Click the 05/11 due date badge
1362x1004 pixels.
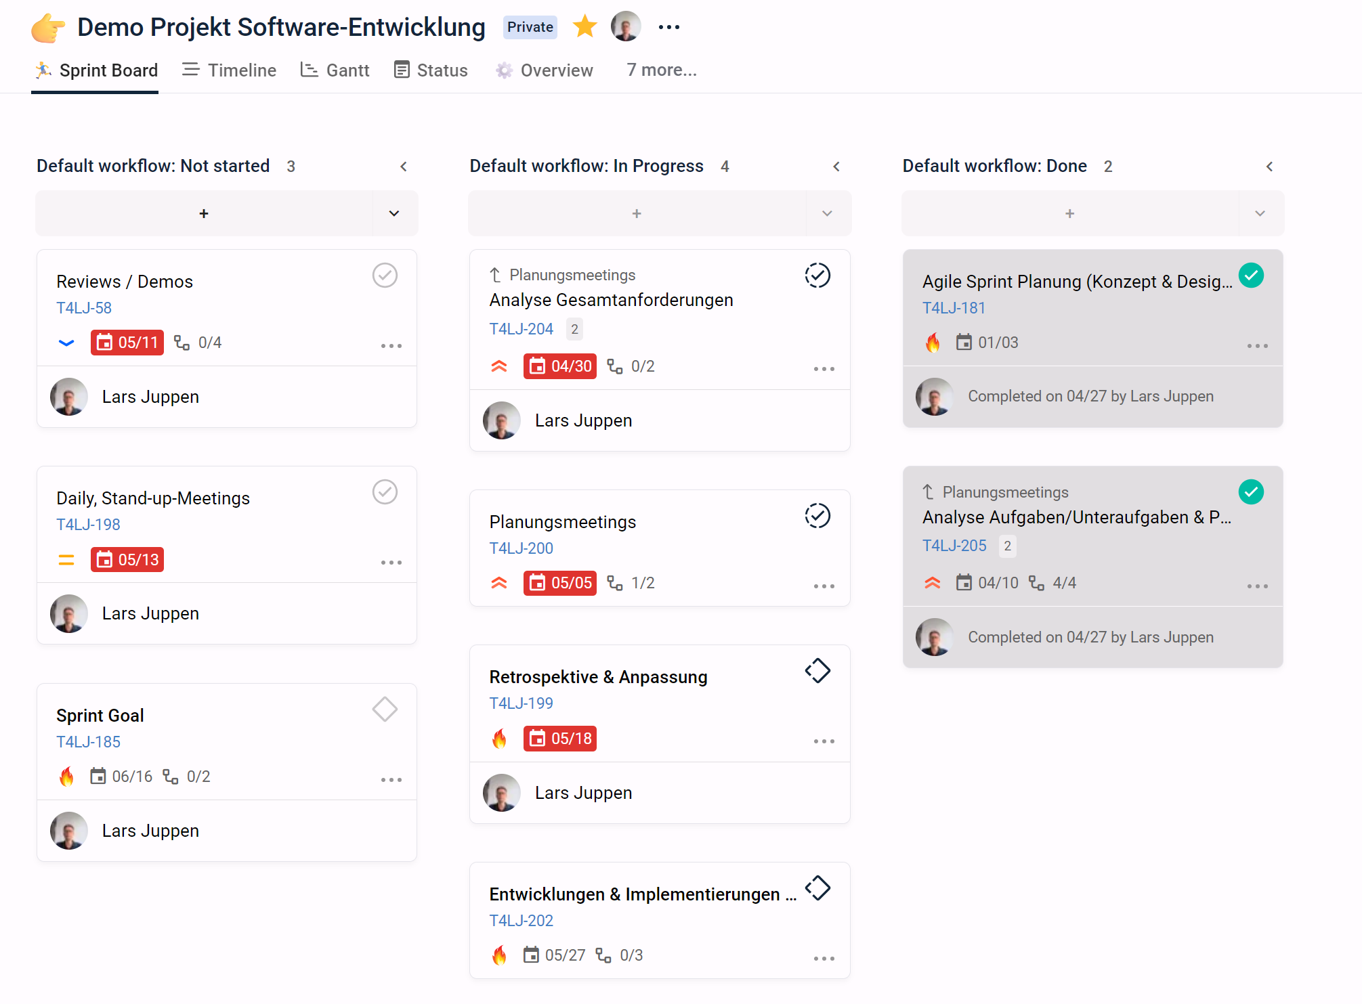click(127, 343)
